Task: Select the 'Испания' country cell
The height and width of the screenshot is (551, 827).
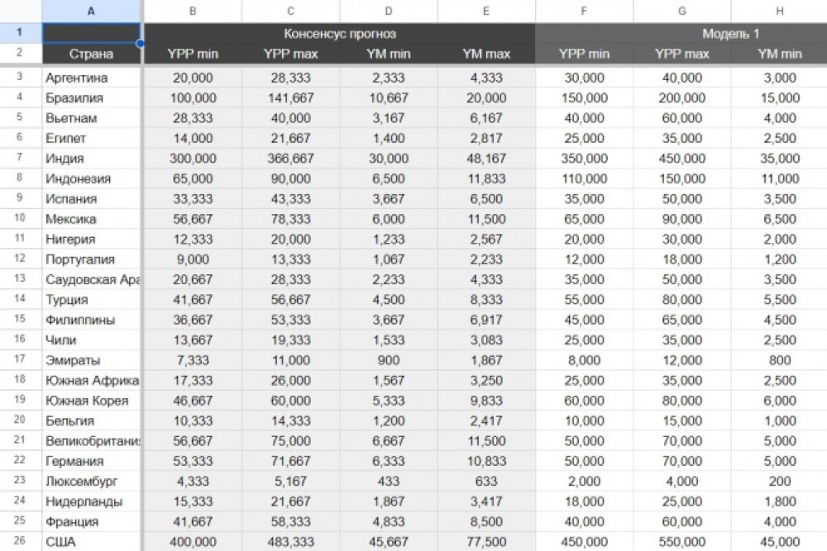Action: [x=91, y=198]
